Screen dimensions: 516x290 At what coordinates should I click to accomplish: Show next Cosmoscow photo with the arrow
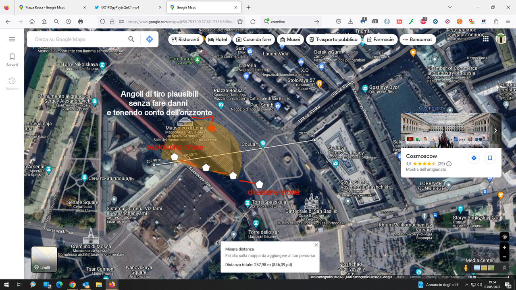495,130
